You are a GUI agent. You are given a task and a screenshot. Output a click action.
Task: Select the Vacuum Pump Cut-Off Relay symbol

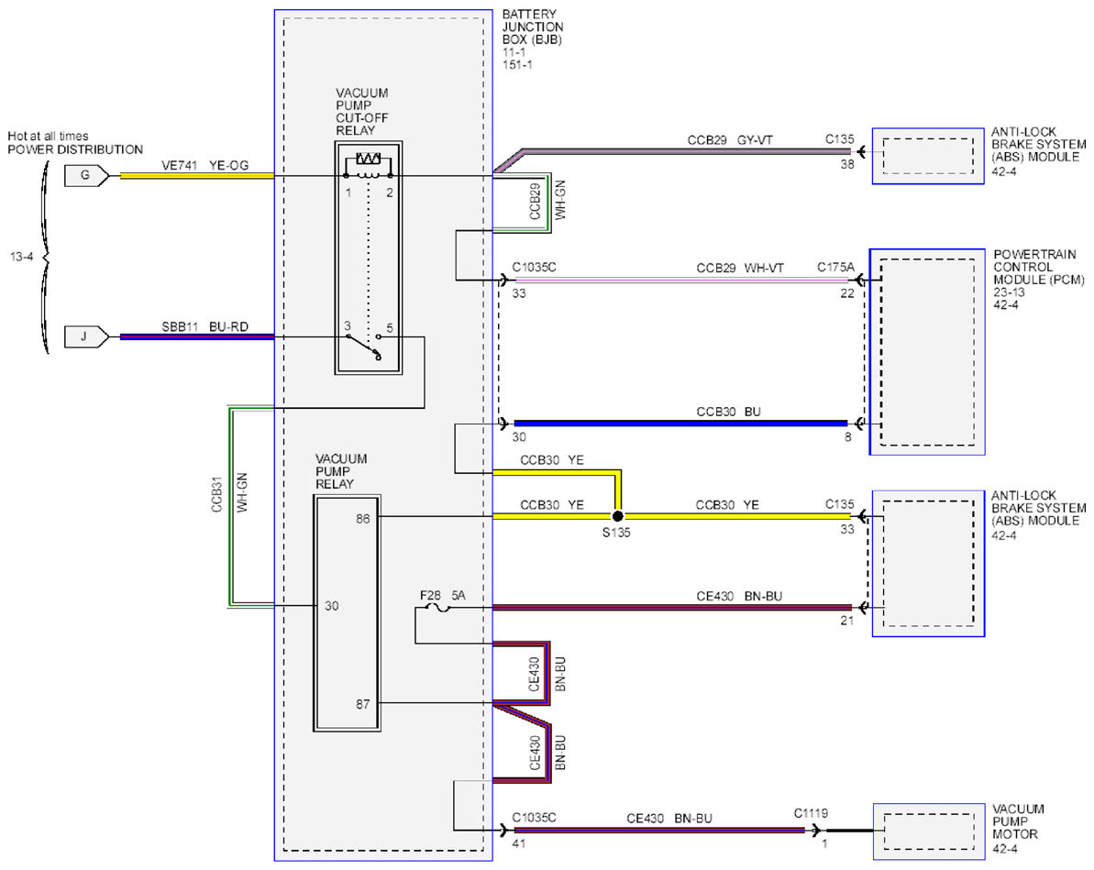369,259
